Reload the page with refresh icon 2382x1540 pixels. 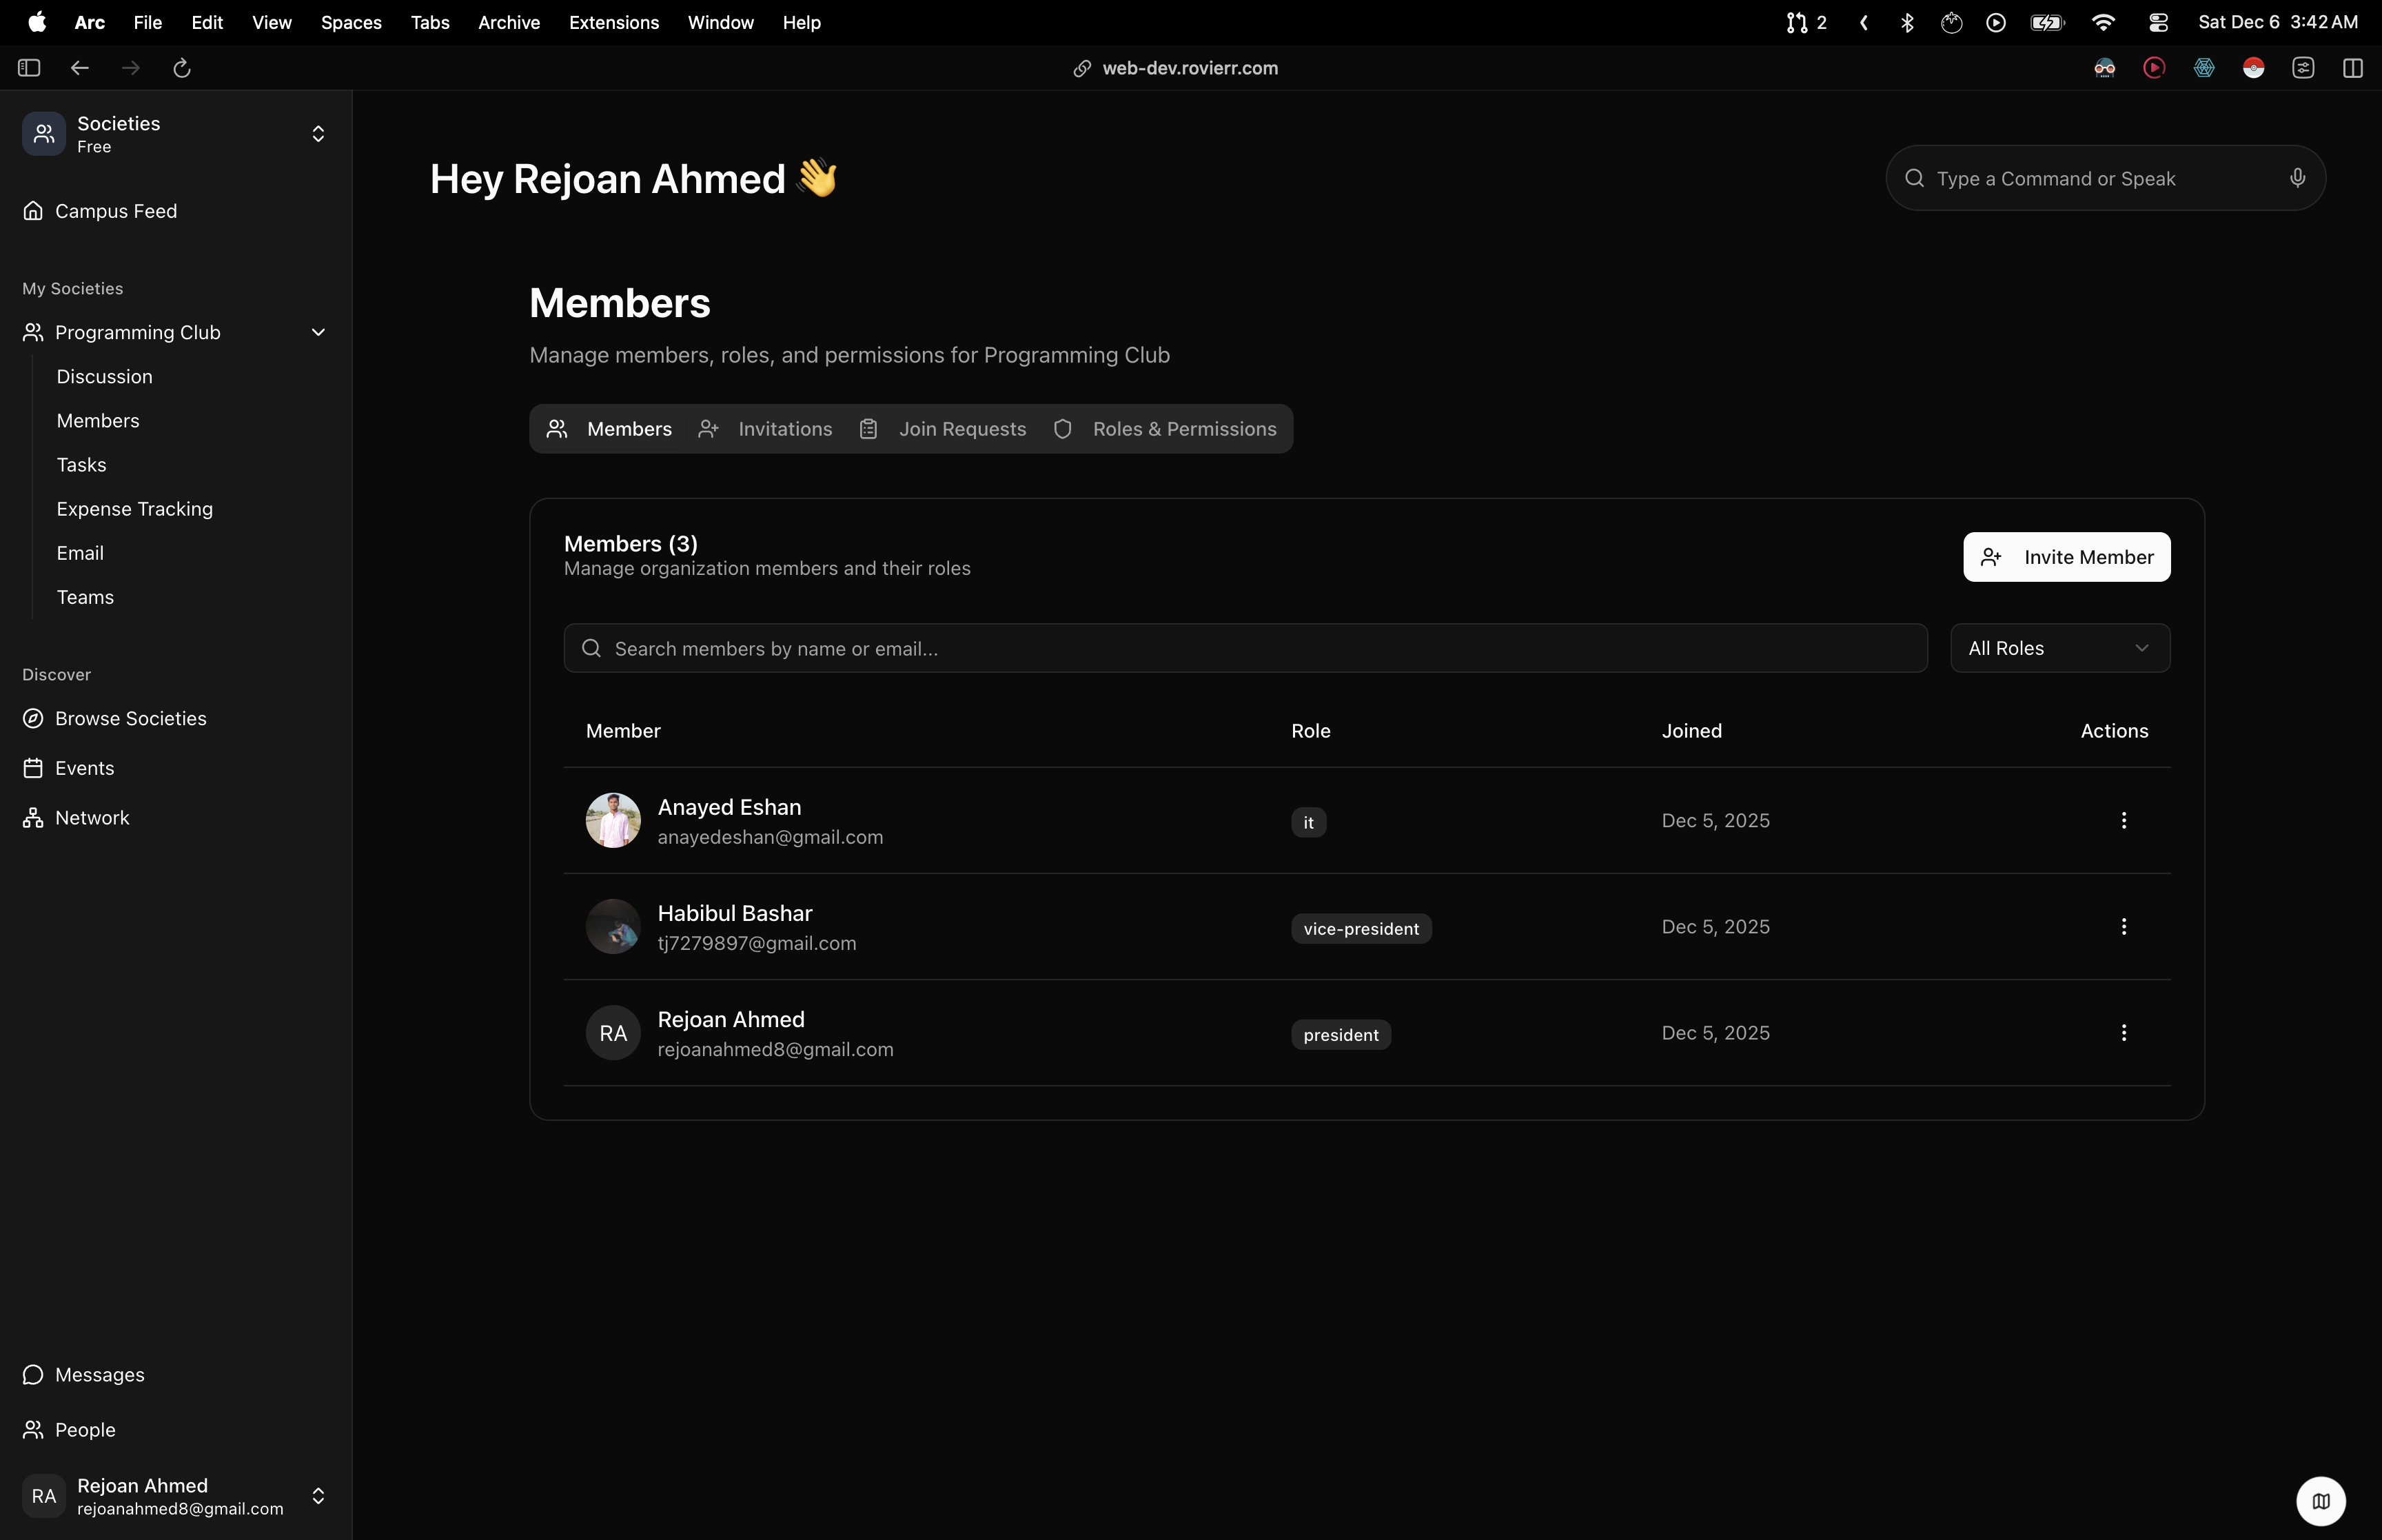click(x=182, y=68)
